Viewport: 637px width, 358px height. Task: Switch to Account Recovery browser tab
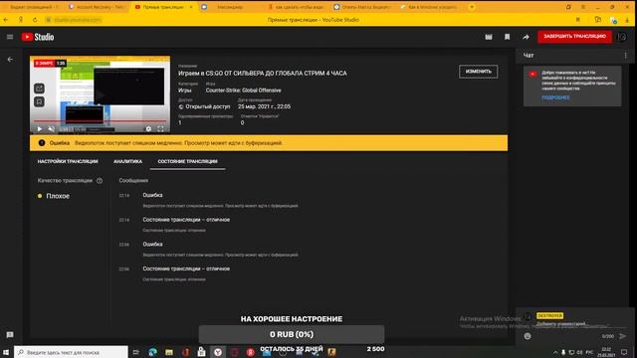(x=97, y=7)
